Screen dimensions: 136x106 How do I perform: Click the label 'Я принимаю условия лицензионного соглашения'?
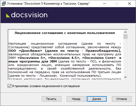tap(46, 86)
